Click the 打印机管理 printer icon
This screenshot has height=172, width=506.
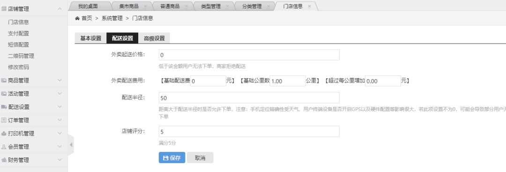tap(4, 133)
